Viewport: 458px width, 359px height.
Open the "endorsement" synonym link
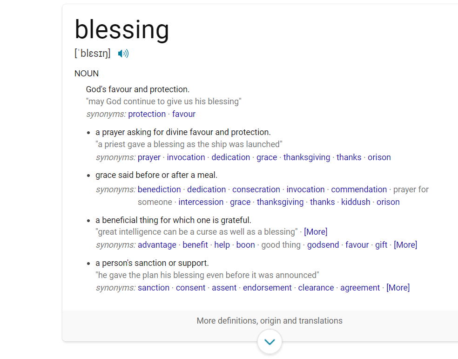click(267, 288)
